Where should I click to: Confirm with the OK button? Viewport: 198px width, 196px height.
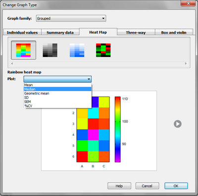pos(176,186)
